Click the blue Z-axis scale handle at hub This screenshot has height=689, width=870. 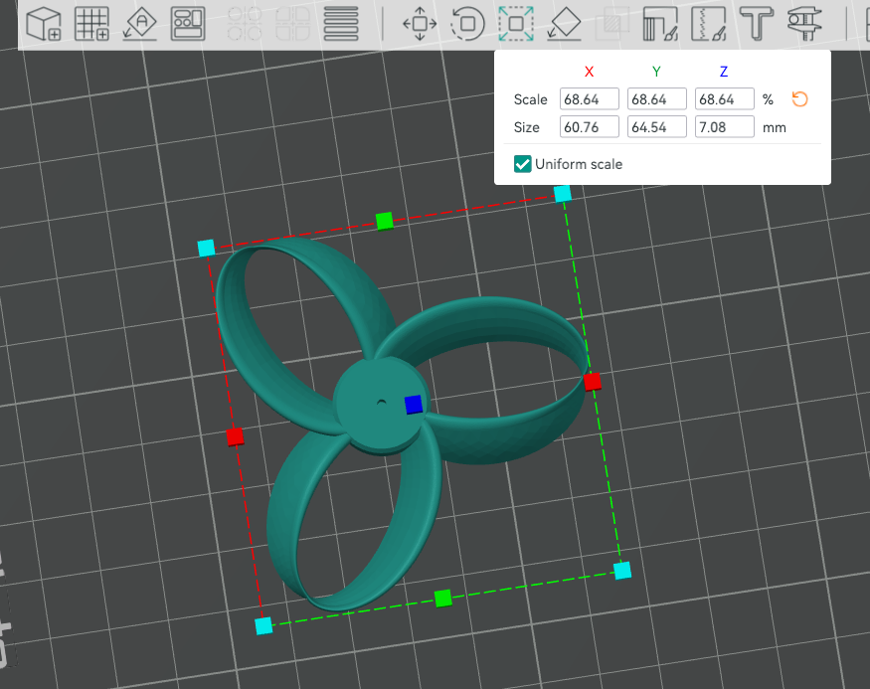[414, 405]
